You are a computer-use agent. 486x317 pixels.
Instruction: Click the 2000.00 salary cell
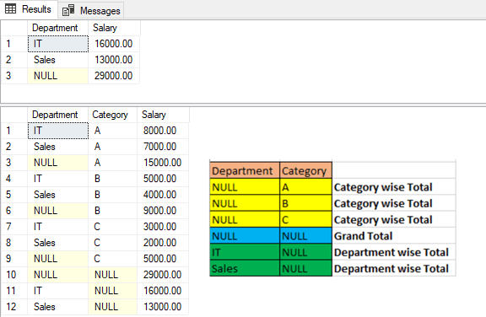pos(163,243)
